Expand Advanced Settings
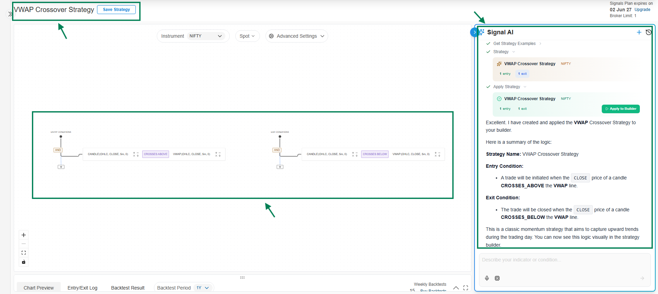Screen dimensions: 658x294 click(x=297, y=36)
